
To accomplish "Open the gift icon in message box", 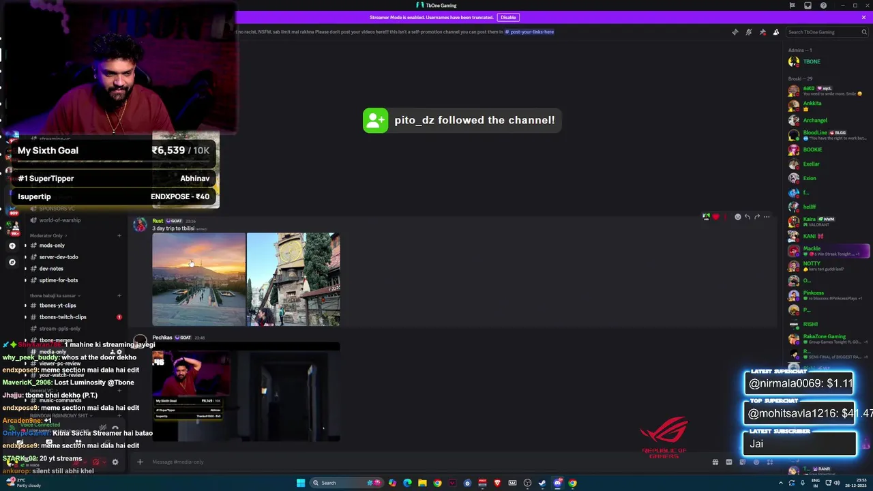I will pyautogui.click(x=715, y=462).
